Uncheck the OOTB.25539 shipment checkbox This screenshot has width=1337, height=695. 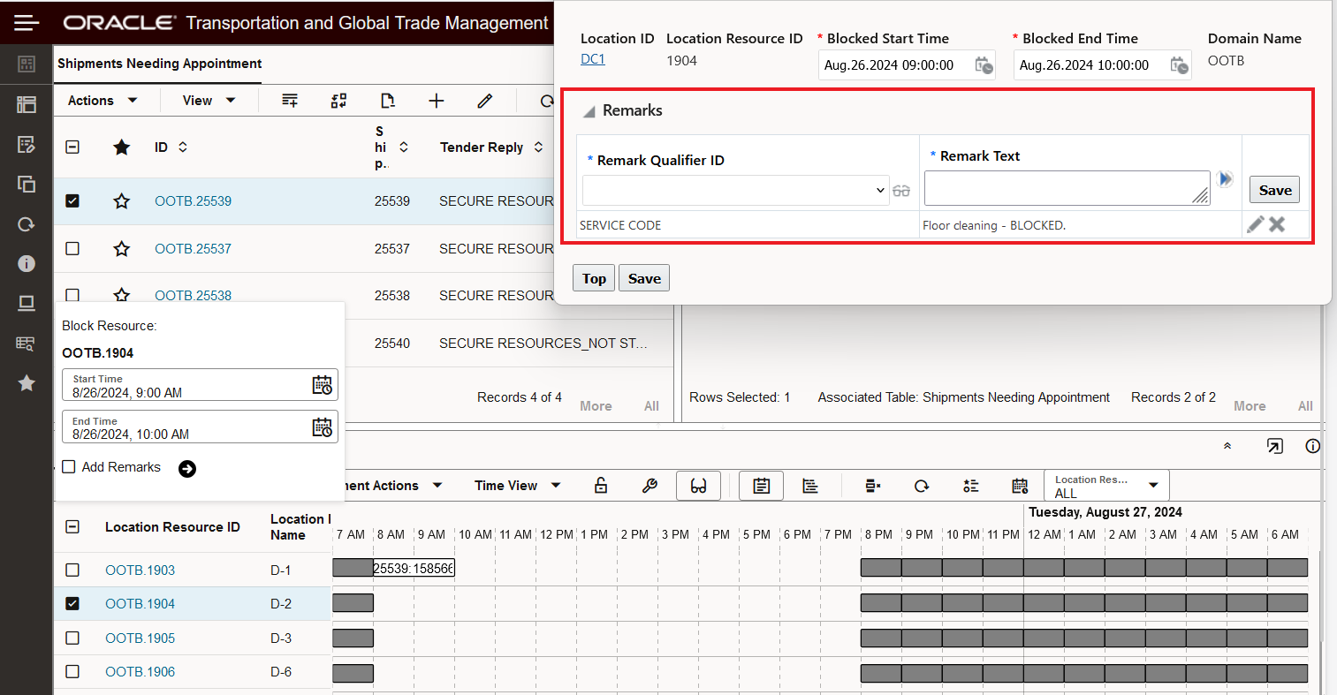[x=72, y=200]
